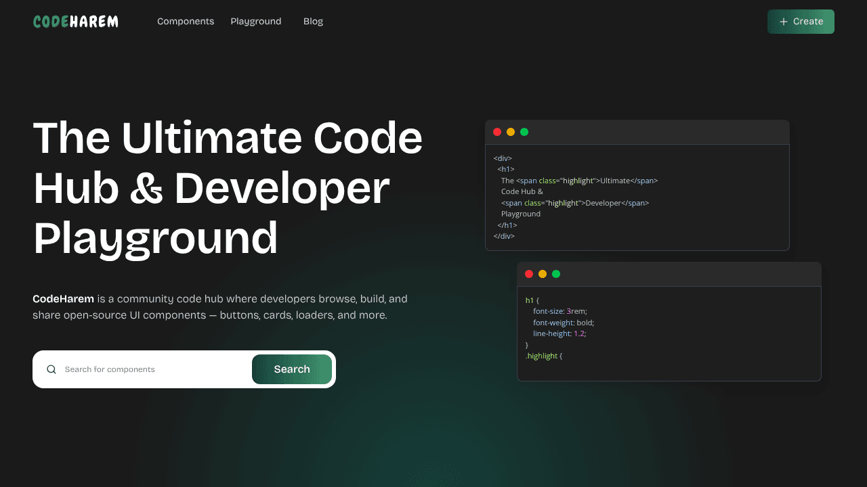Click the 'Code Hub &' code line
Image resolution: width=867 pixels, height=487 pixels.
522,191
